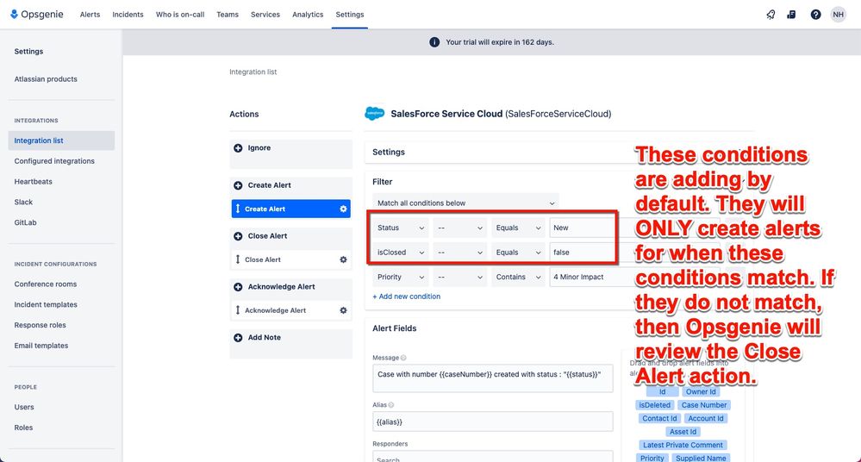This screenshot has width=861, height=462.
Task: Open the Incidents top menu
Action: click(128, 15)
